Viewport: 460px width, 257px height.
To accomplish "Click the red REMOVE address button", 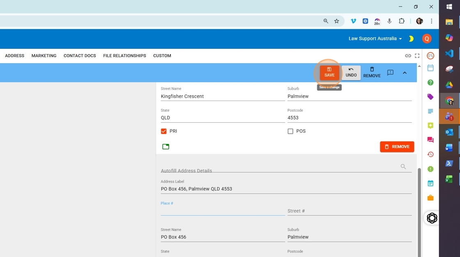I will (x=397, y=147).
